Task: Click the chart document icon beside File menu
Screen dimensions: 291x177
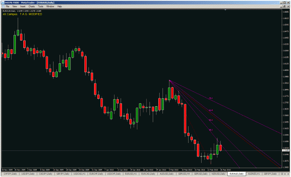Action: [x=3, y=7]
